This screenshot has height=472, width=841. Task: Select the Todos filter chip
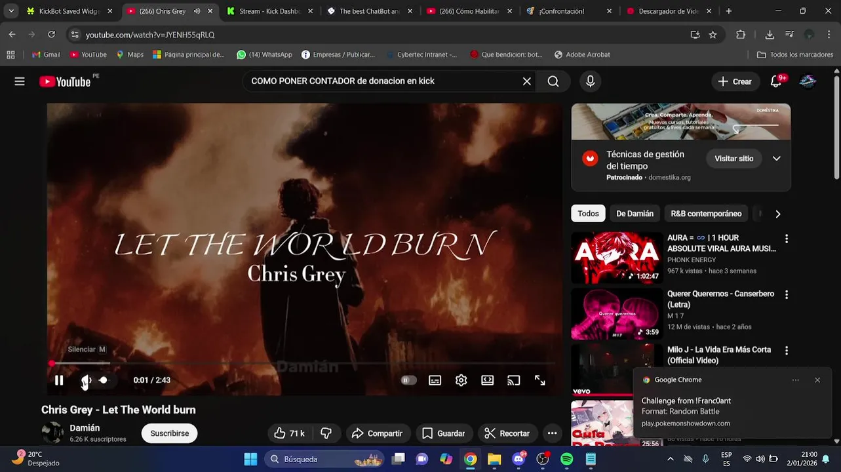[588, 214]
